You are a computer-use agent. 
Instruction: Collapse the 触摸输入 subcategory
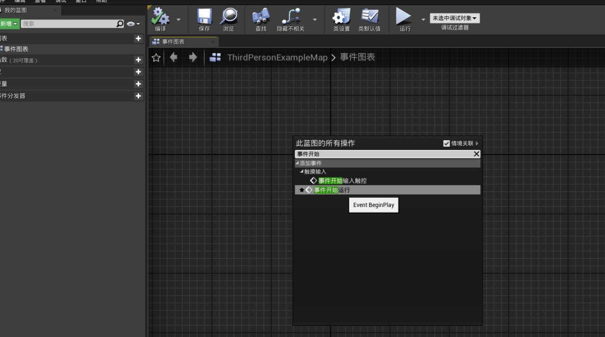(x=302, y=172)
